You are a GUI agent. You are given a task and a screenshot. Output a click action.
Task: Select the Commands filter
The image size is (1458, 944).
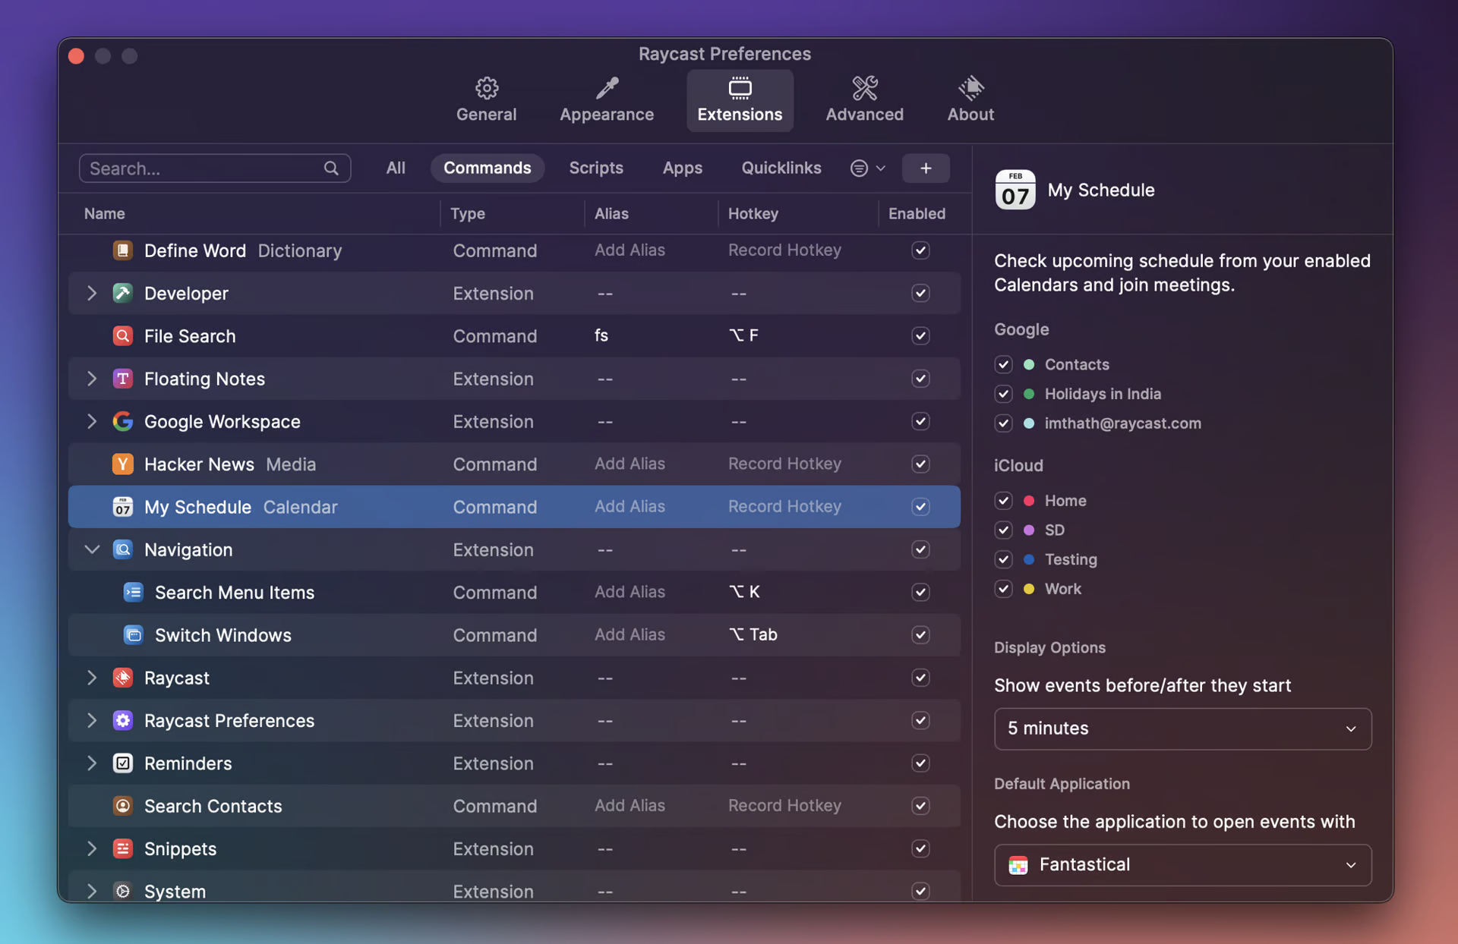coord(488,168)
